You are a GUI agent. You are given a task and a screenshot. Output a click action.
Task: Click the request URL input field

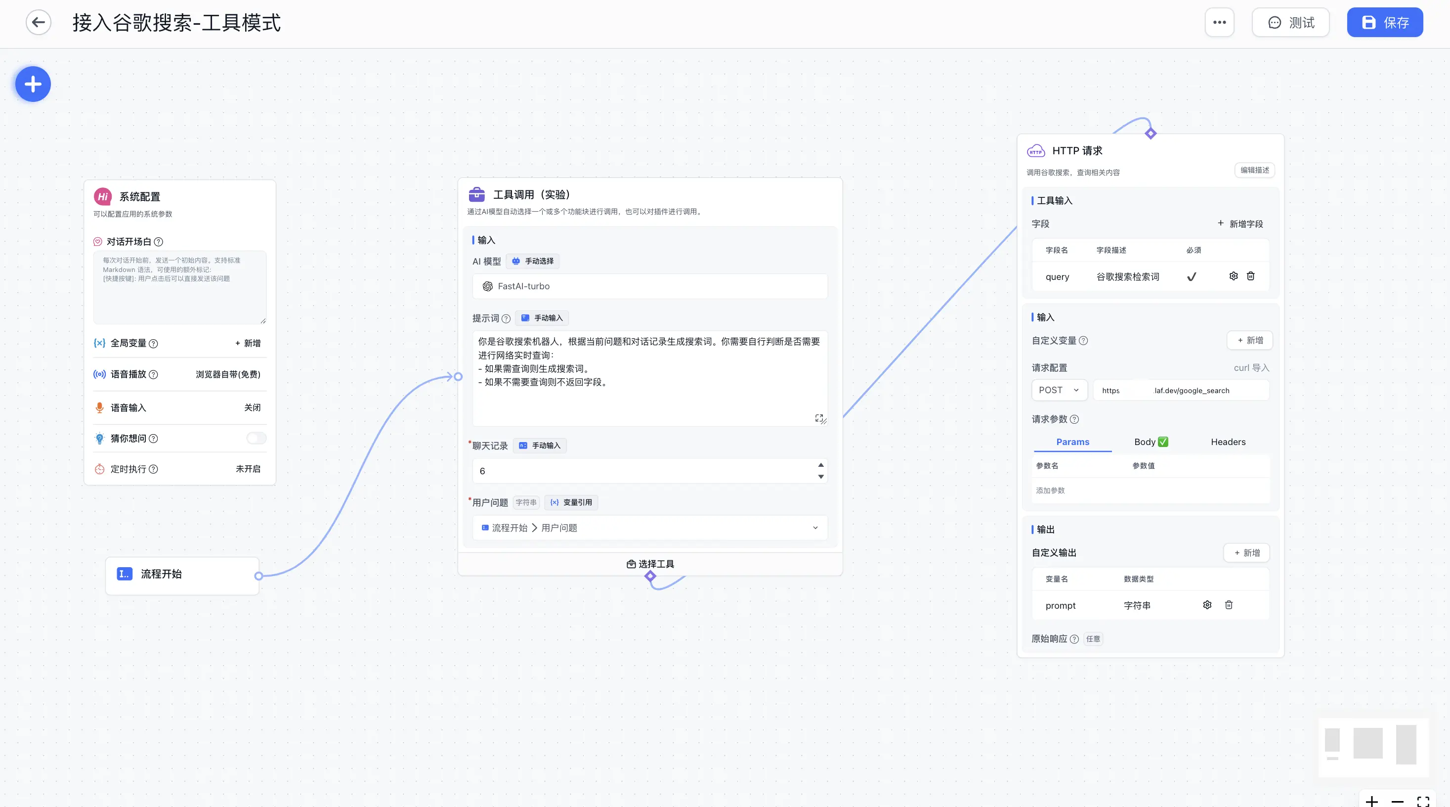pyautogui.click(x=1180, y=390)
